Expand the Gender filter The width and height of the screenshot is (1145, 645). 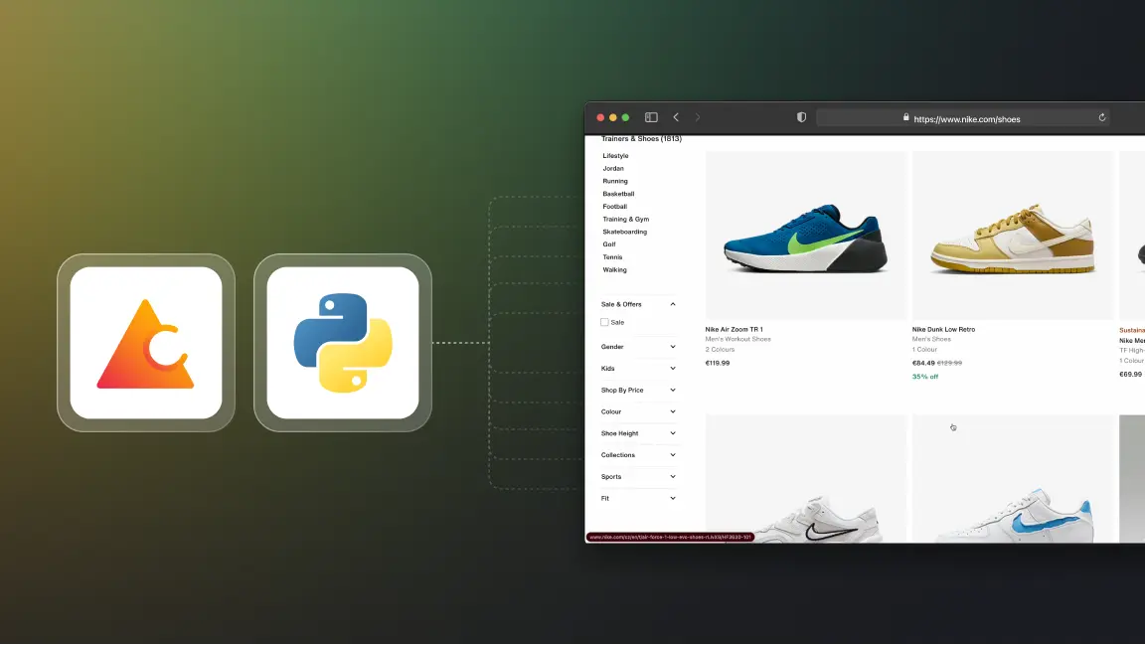click(673, 347)
